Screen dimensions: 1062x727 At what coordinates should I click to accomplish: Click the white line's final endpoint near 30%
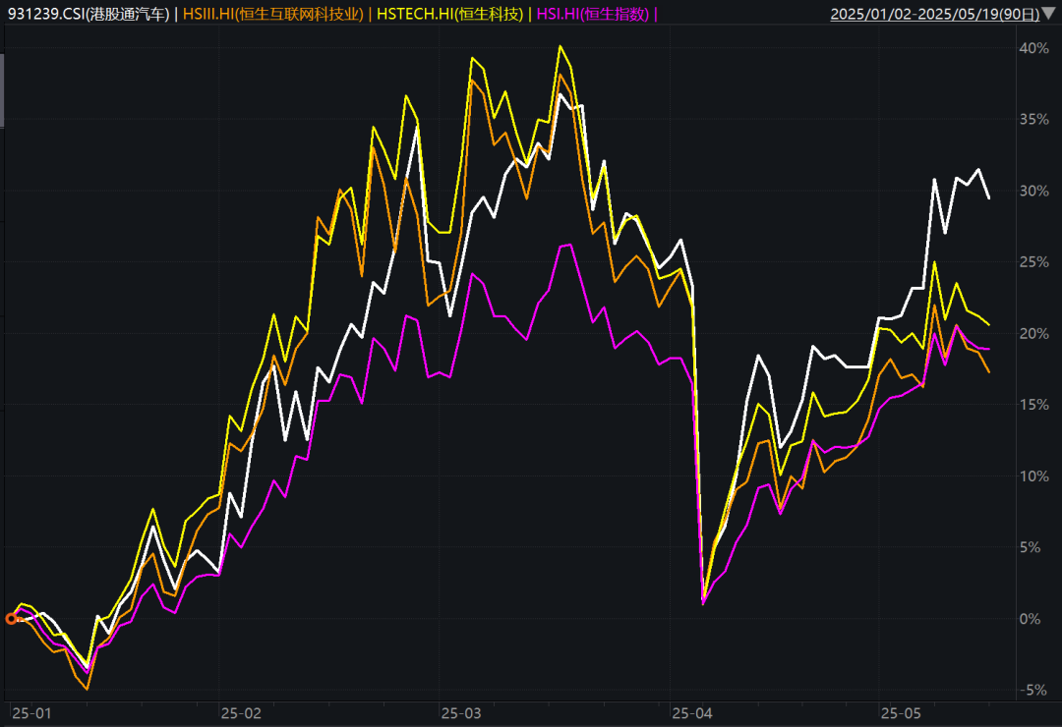[x=989, y=197]
